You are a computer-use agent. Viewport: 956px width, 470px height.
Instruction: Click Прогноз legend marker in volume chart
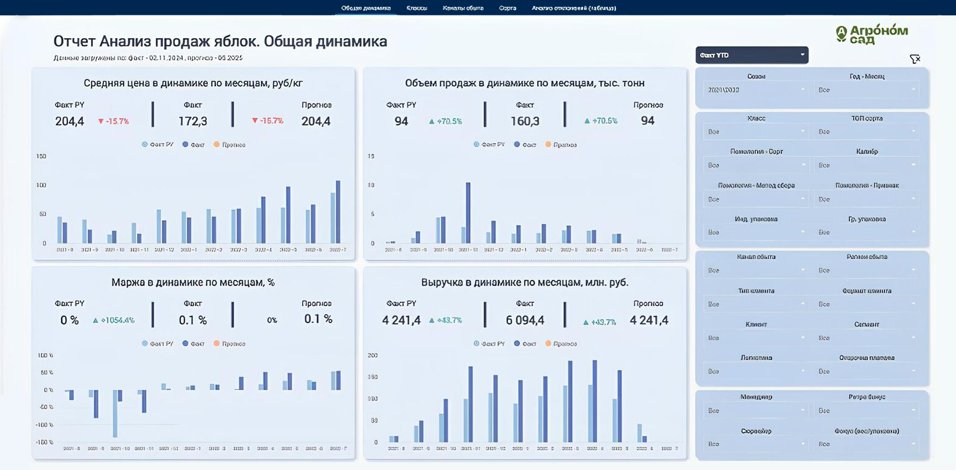[x=548, y=145]
